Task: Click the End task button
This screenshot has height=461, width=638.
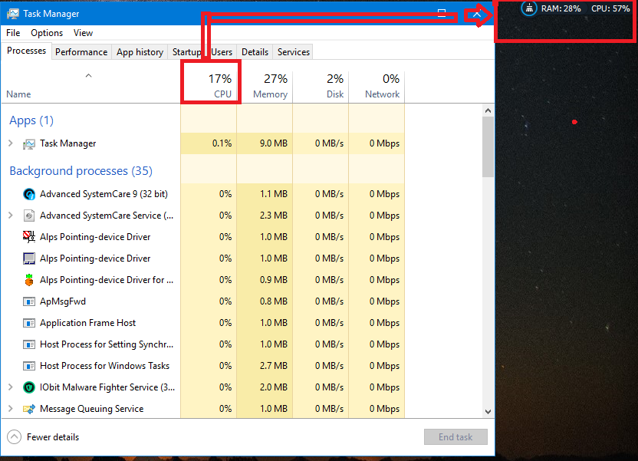Action: 455,437
